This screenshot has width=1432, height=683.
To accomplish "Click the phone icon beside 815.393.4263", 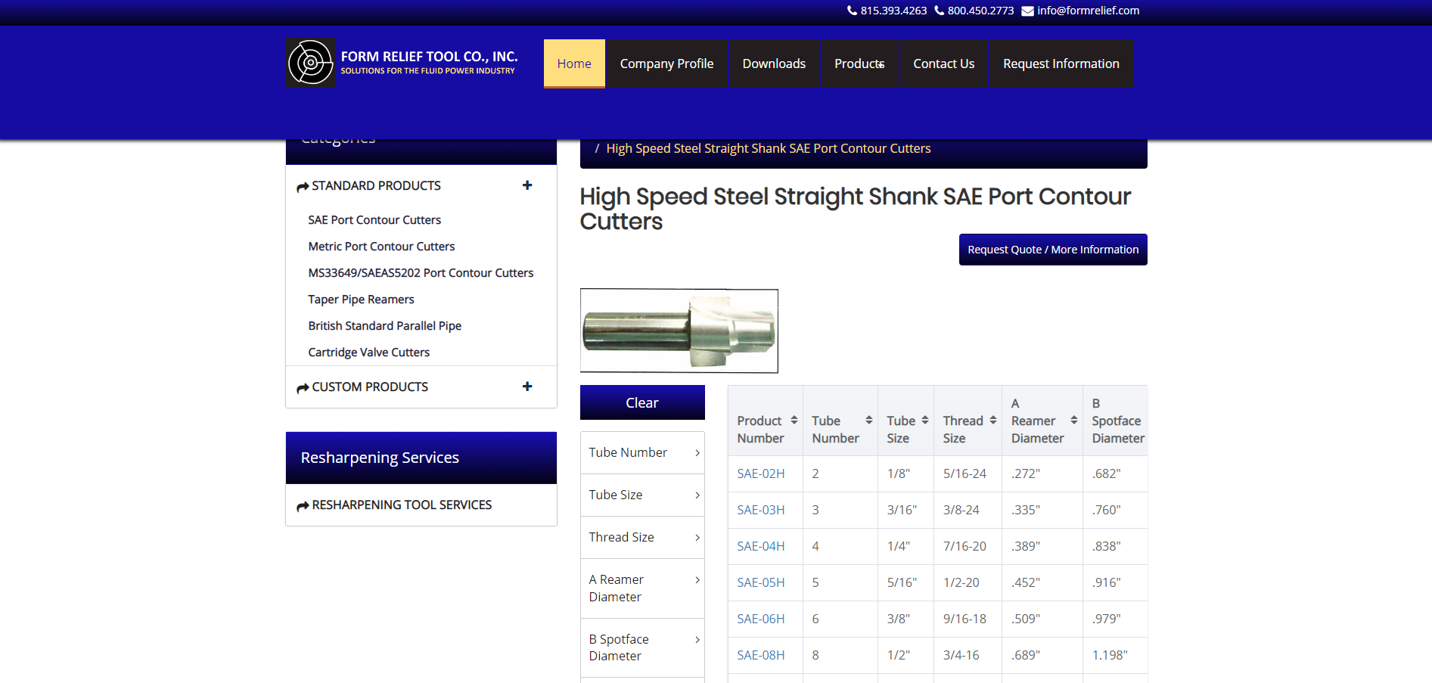I will 853,11.
